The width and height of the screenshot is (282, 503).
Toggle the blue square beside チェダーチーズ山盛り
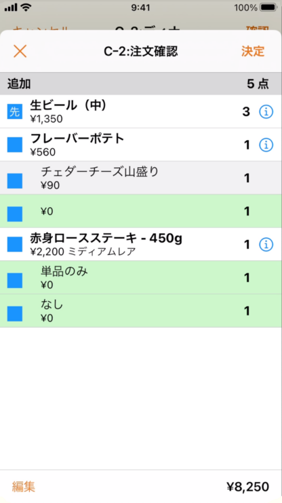point(15,181)
